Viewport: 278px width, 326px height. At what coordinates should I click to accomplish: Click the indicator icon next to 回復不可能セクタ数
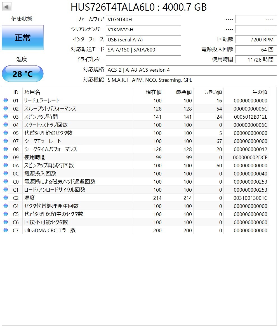point(6,222)
